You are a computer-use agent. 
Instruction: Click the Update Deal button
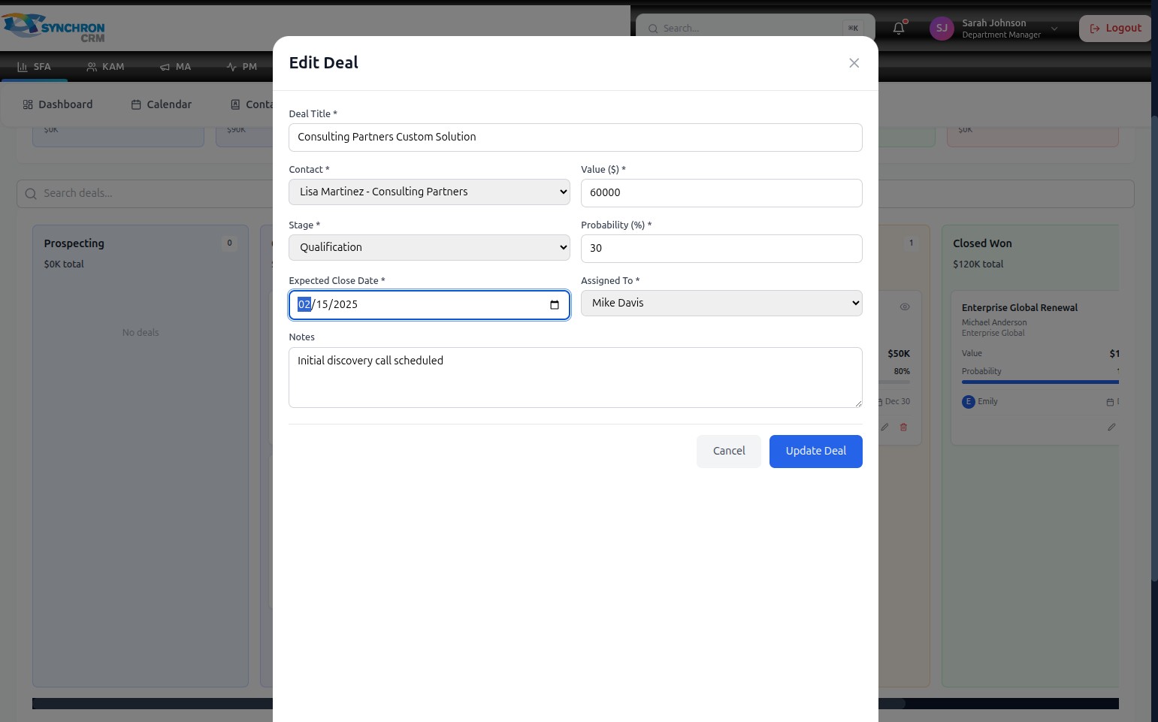click(815, 452)
